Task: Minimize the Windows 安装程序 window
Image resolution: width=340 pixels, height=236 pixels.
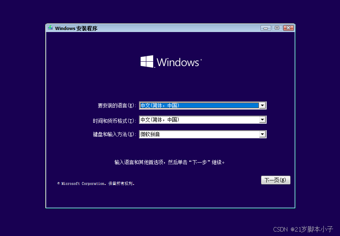Action: 265,28
